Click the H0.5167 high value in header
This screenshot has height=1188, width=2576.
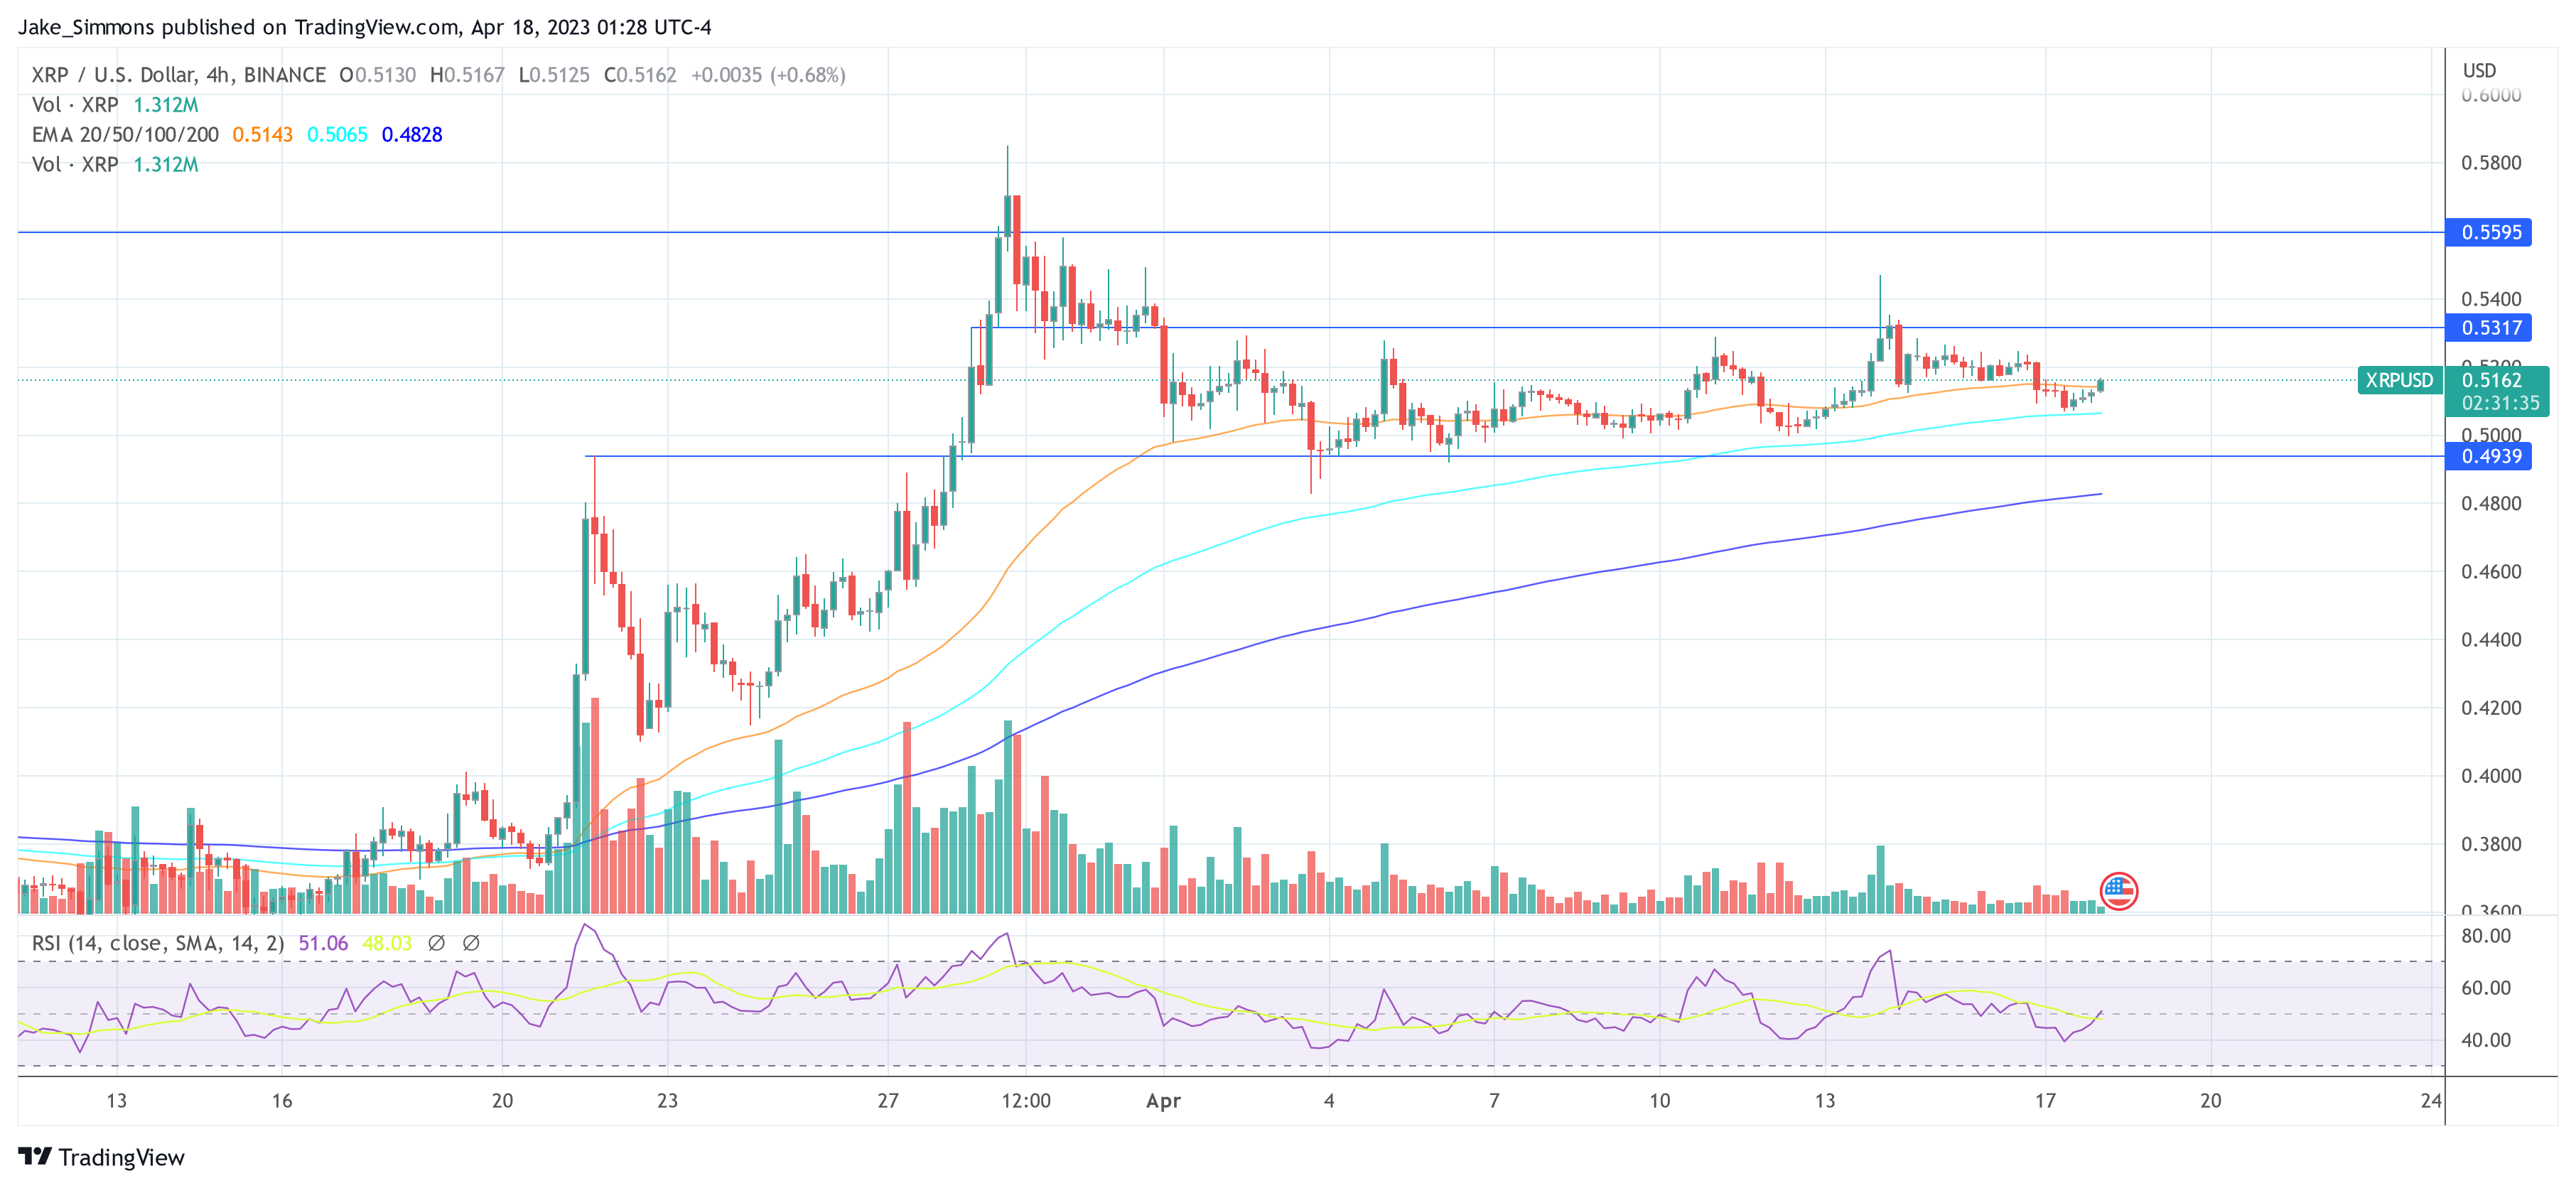[467, 75]
